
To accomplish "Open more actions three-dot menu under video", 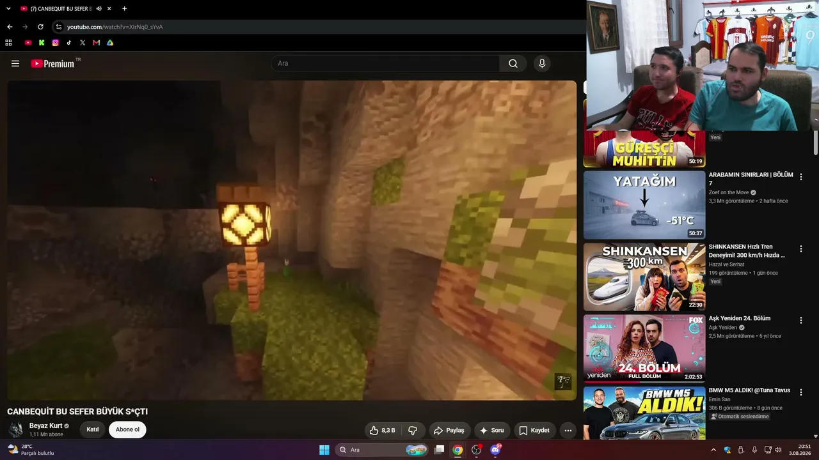I will [568, 431].
